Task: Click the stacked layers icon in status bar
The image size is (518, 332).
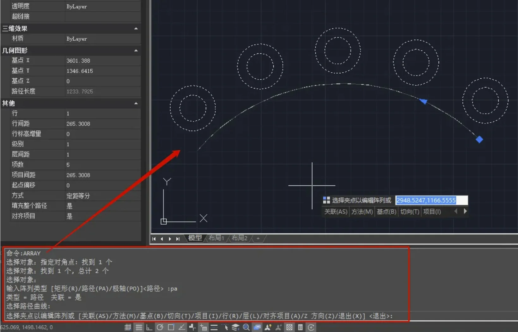Action: (235, 327)
